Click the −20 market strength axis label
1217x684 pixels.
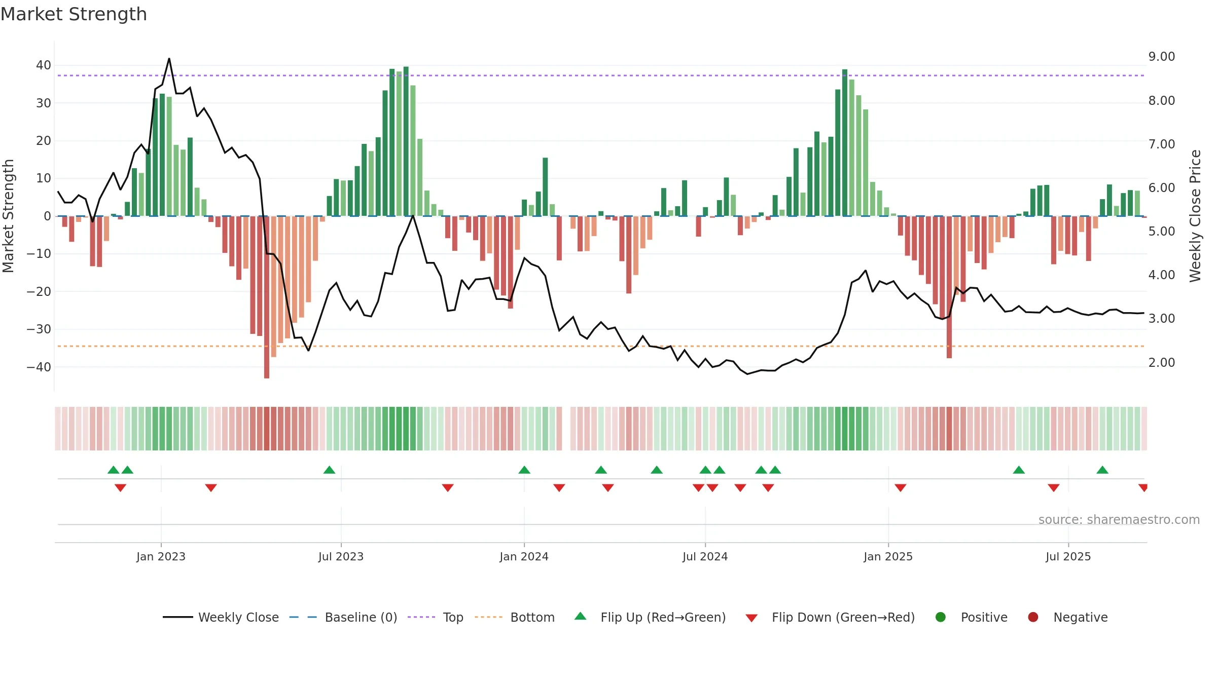pyautogui.click(x=39, y=291)
